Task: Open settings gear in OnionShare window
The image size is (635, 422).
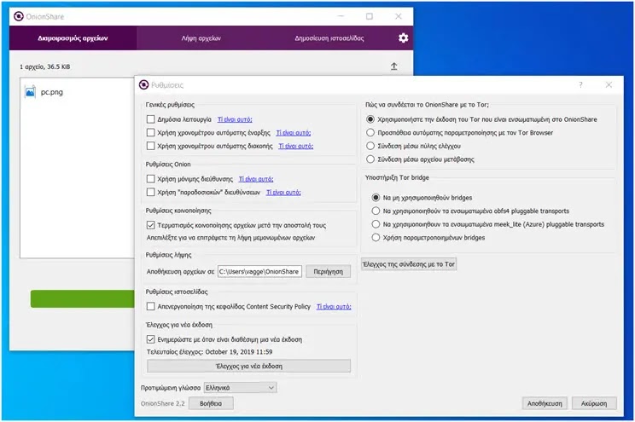Action: pos(403,38)
